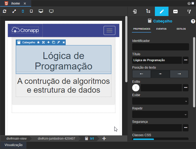
Task: Switch to the Propriedades tab
Action: tap(142, 29)
